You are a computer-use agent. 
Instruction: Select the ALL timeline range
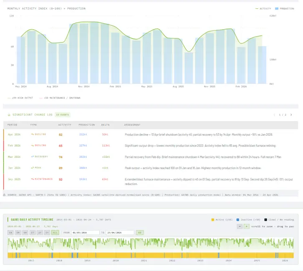[55, 233]
